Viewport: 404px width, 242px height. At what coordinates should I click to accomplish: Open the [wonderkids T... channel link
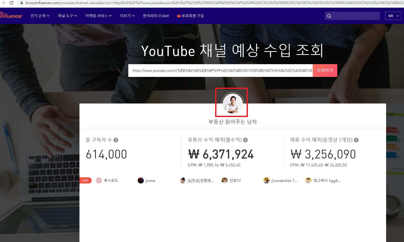284,181
